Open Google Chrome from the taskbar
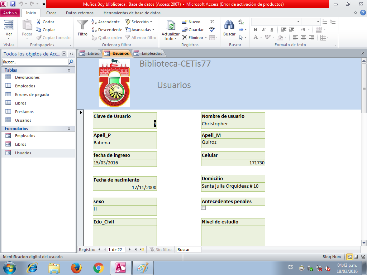This screenshot has width=367, height=275. click(99, 268)
